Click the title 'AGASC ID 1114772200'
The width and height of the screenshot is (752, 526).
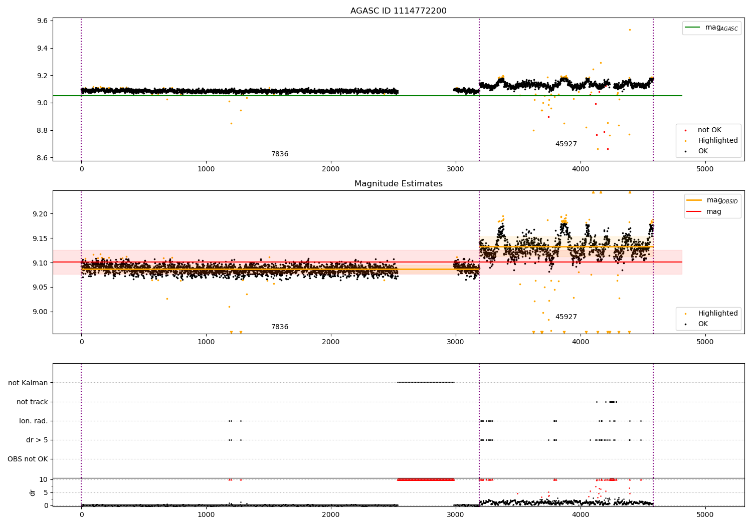click(x=399, y=11)
